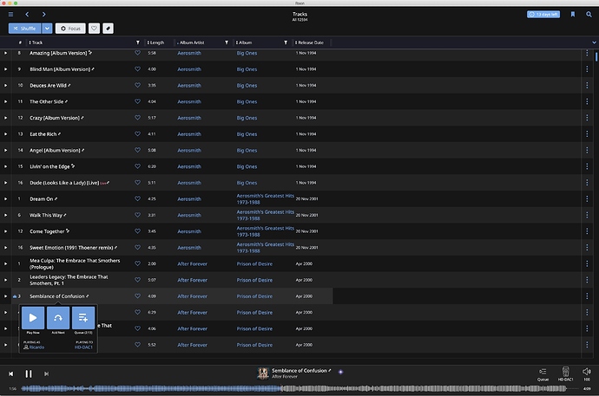Screen dimensions: 599x396
Task: Open Big Ones album link on Amazing row
Action: [x=247, y=53]
